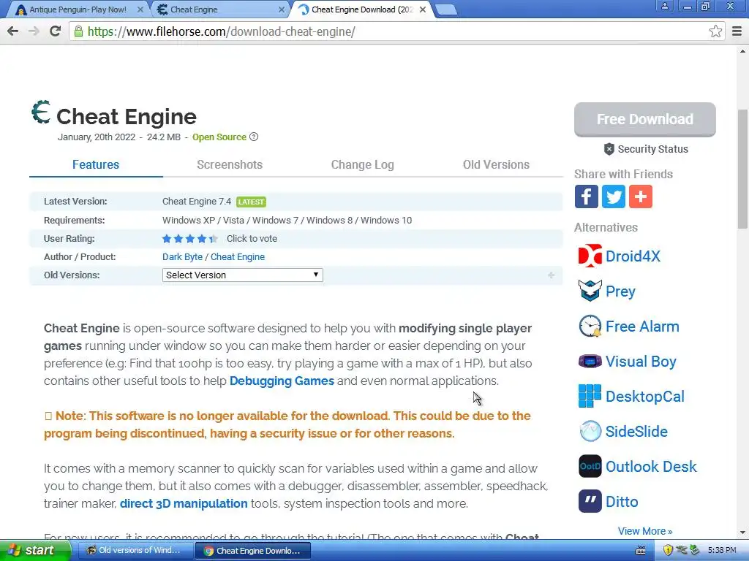Click the address bar URL field
The width and height of the screenshot is (749, 561).
396,31
